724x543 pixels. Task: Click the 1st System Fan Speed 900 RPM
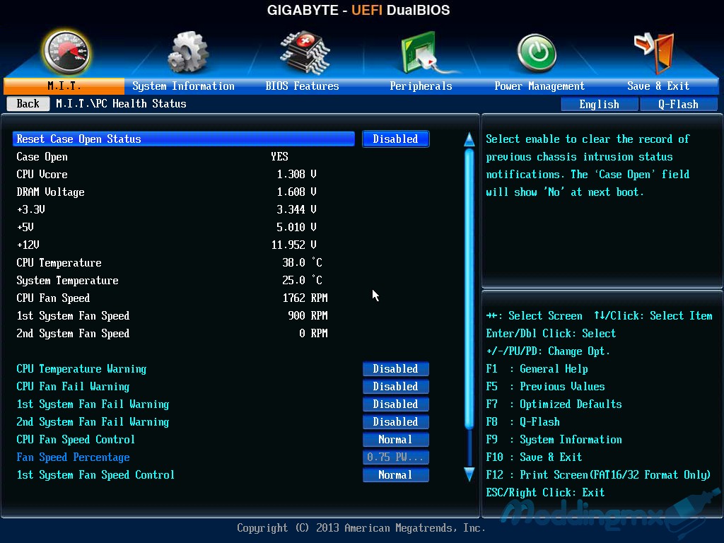(308, 316)
